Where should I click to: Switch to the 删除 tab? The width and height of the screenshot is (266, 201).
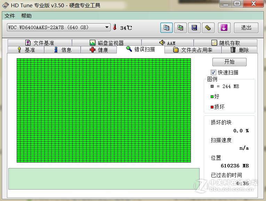pos(239,50)
